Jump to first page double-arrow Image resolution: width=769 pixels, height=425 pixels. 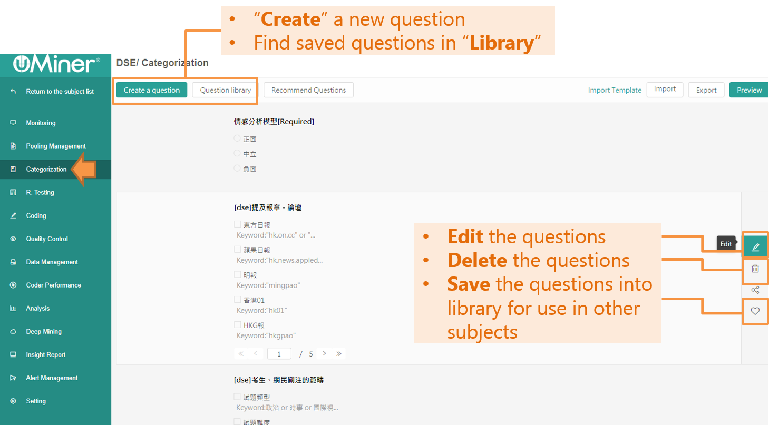(x=241, y=354)
